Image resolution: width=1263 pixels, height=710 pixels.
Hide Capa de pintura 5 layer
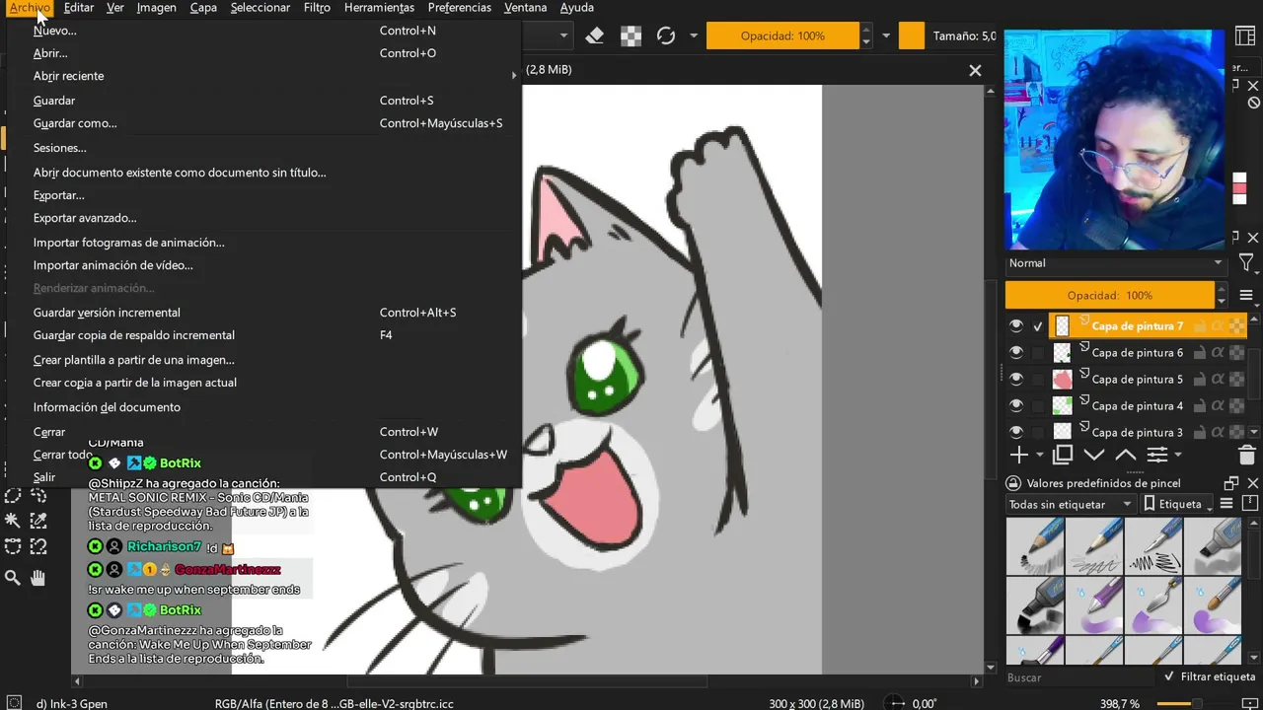coord(1016,380)
